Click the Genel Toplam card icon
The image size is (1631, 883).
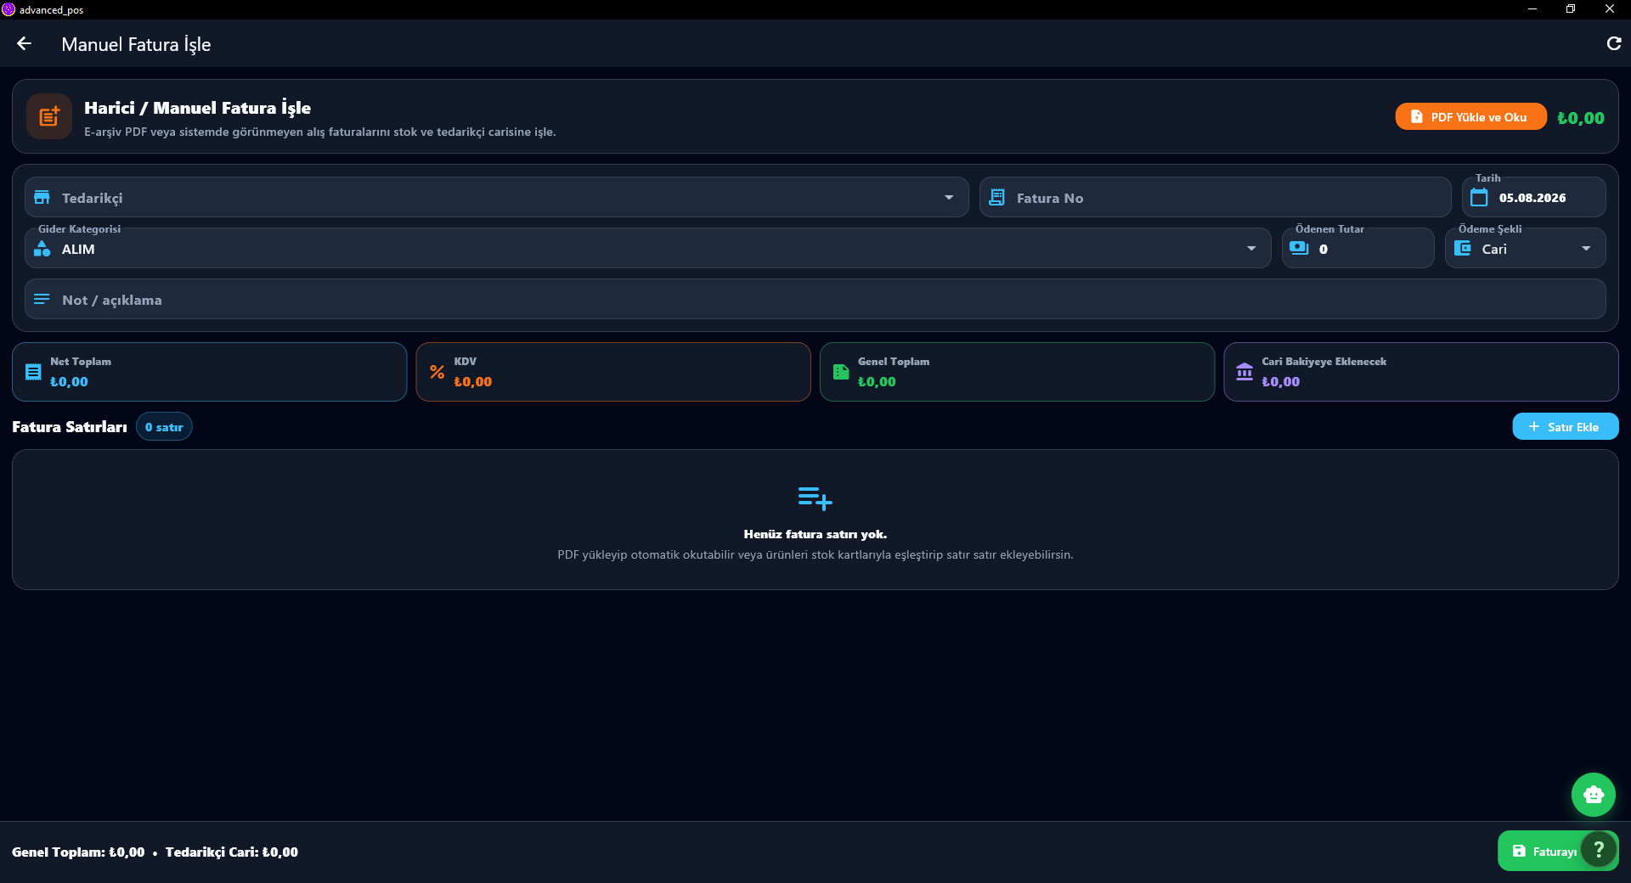point(841,372)
